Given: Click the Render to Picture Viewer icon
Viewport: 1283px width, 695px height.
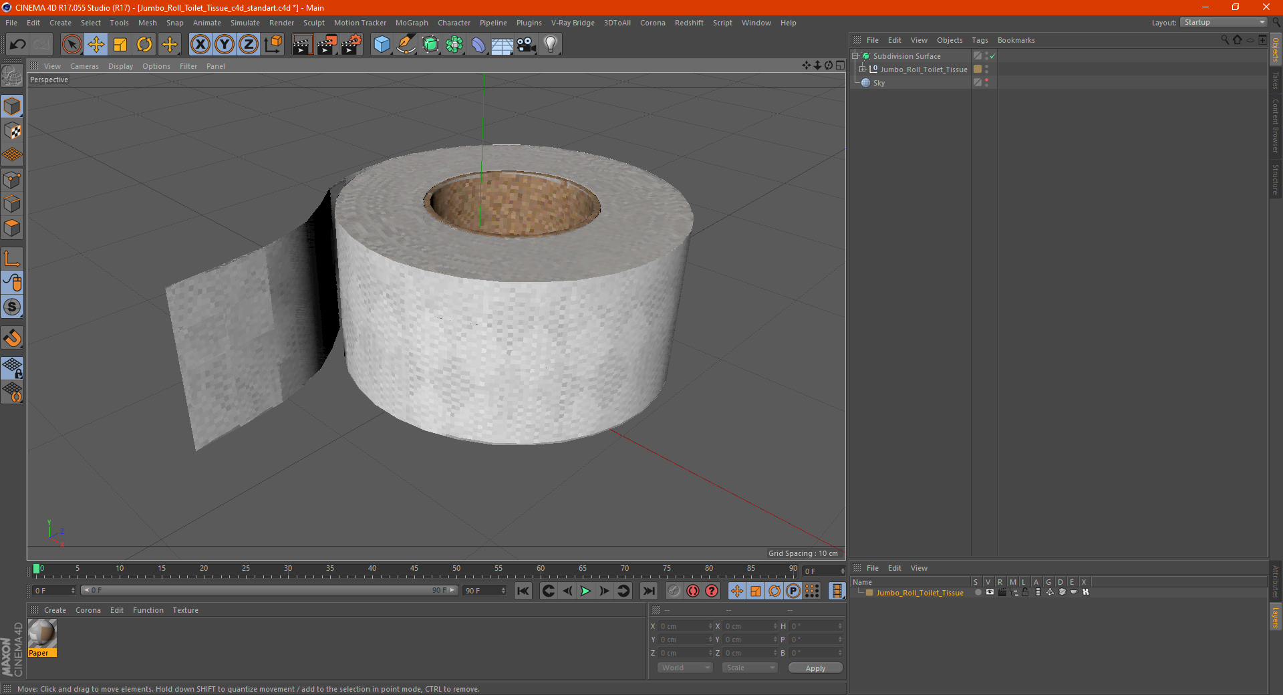Looking at the screenshot, I should click(327, 45).
